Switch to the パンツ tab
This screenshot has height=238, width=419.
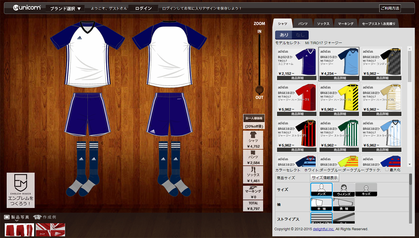pos(303,23)
